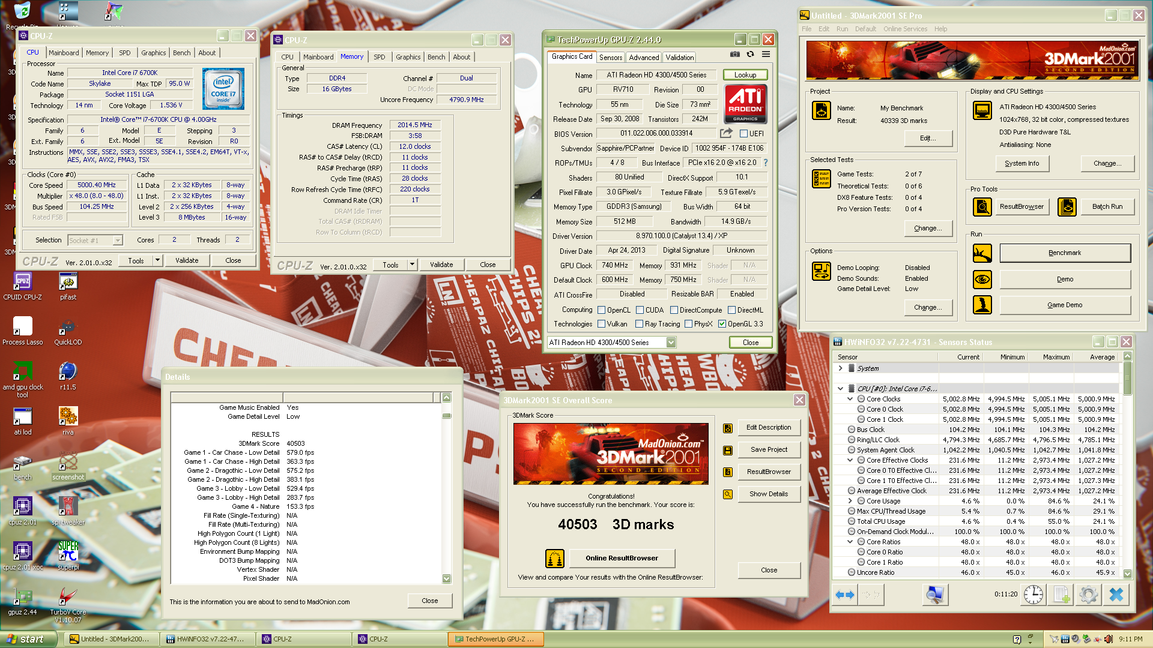Toggle the OpenGL 3.3 checkbox
The image size is (1153, 648).
722,324
